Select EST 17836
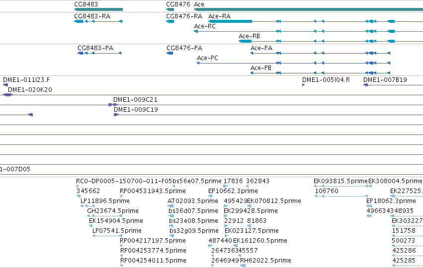 (x=233, y=181)
